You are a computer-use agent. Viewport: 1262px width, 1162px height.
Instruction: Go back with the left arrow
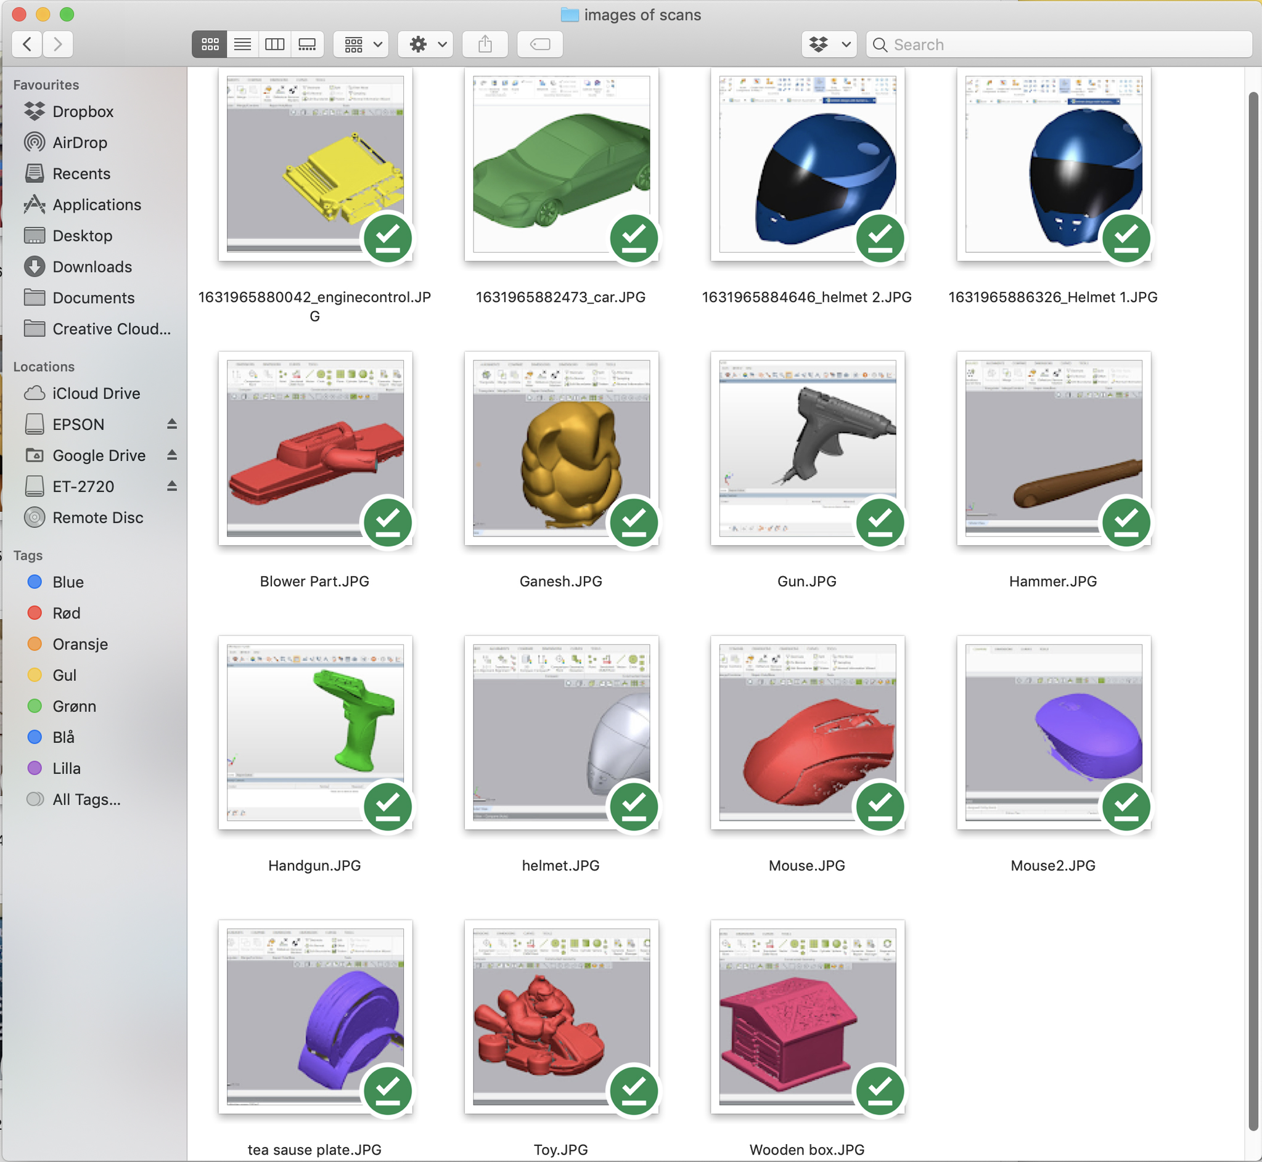pos(27,44)
